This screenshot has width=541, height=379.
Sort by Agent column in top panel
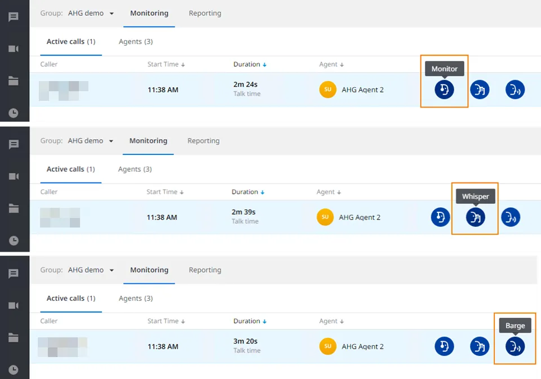tap(331, 64)
